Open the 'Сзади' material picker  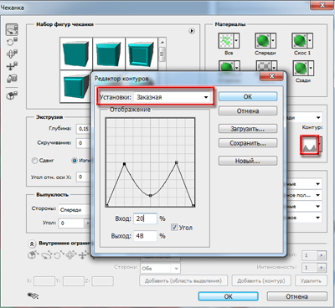(x=303, y=68)
